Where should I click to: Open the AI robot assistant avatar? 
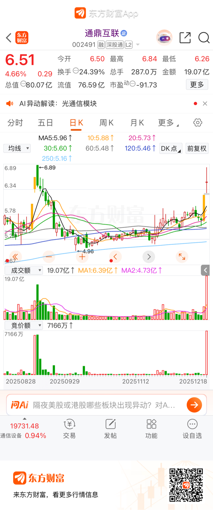pos(164,37)
